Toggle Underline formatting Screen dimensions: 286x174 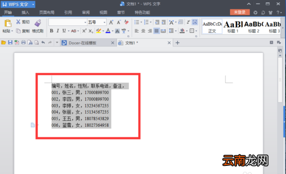pyautogui.click(x=64, y=31)
